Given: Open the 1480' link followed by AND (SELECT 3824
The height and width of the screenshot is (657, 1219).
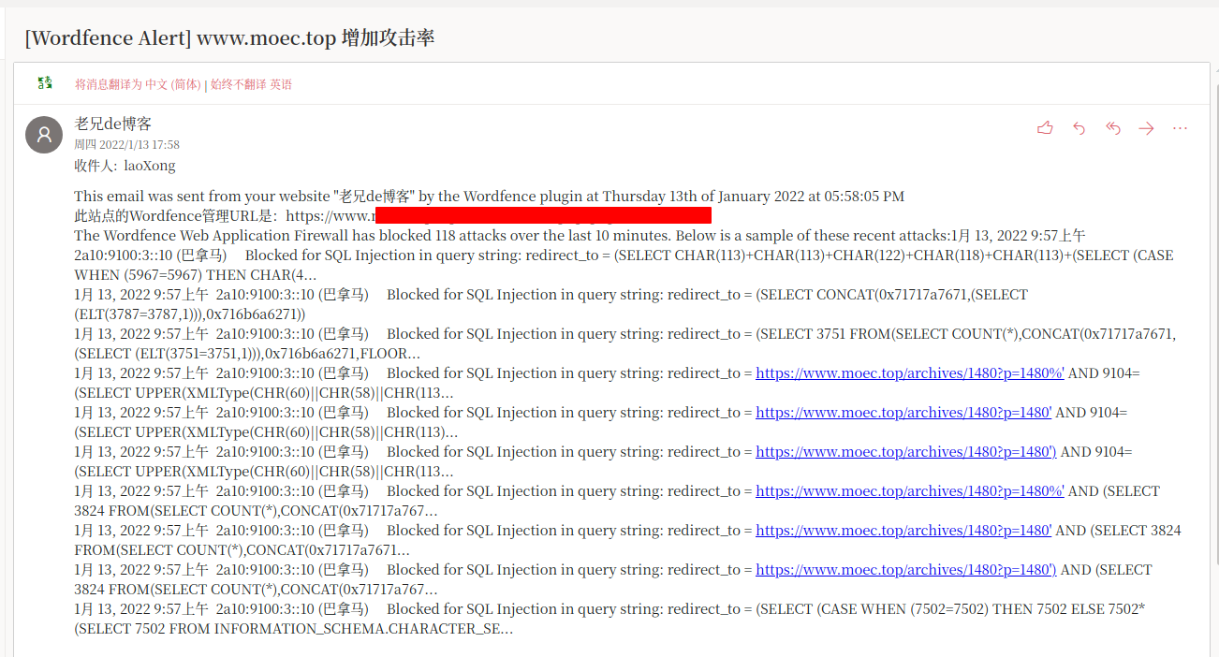Looking at the screenshot, I should pyautogui.click(x=903, y=531).
